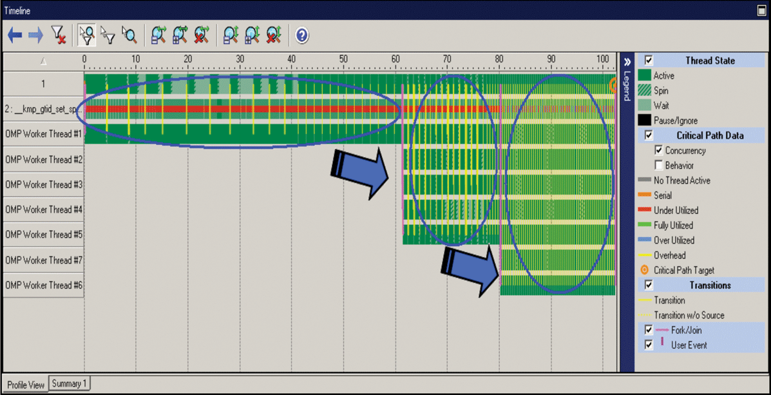Click the blue back arrow

pos(15,35)
